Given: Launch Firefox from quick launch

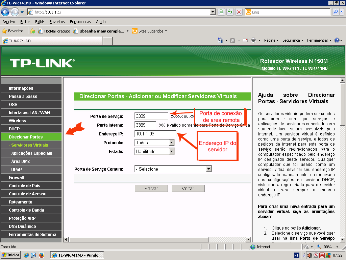Looking at the screenshot, I should pos(41,255).
